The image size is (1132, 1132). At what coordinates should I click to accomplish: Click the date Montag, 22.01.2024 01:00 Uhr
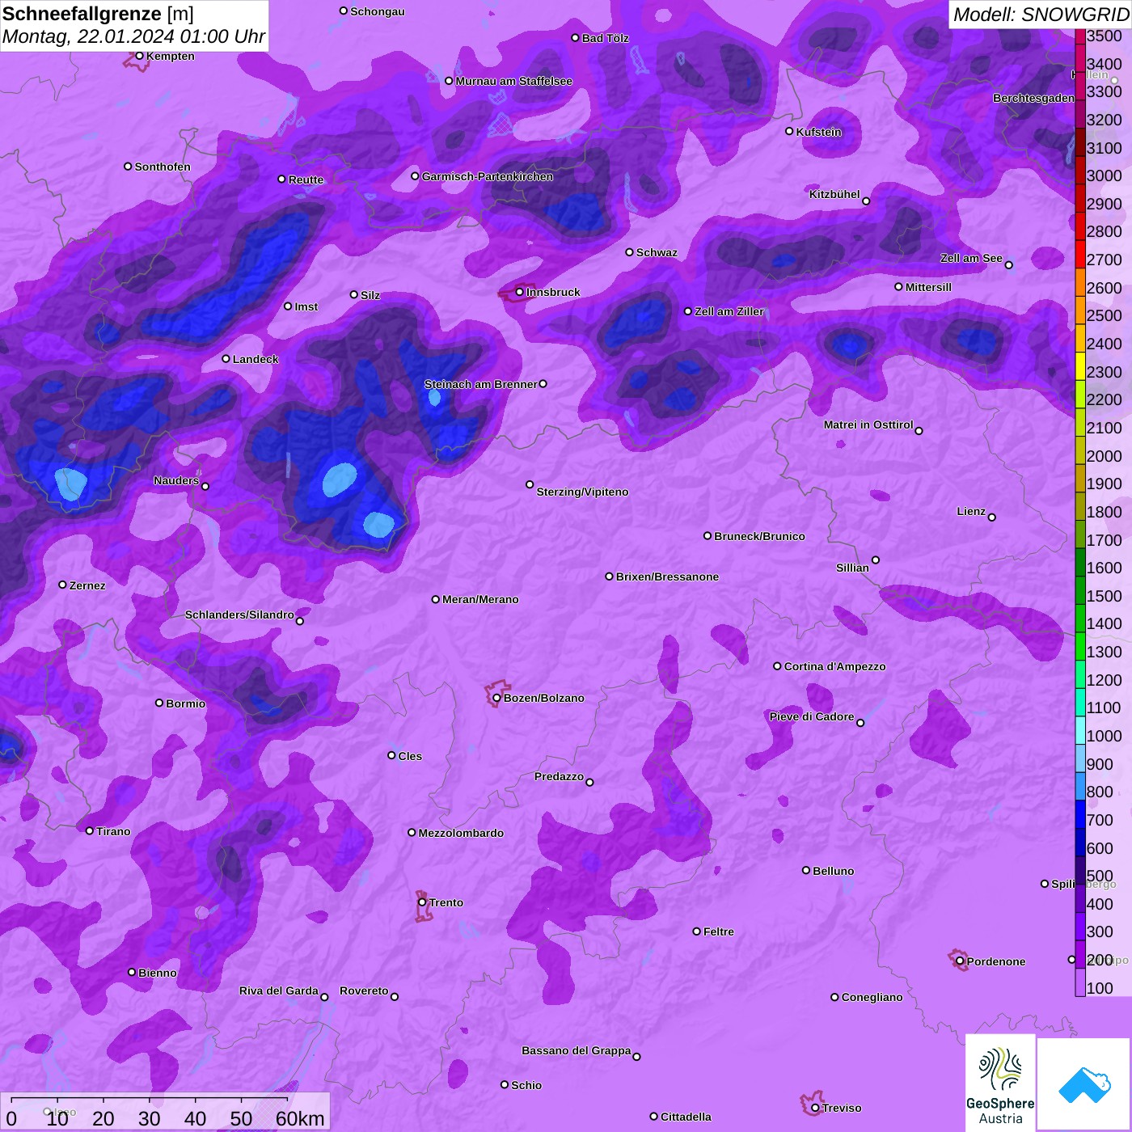click(133, 36)
